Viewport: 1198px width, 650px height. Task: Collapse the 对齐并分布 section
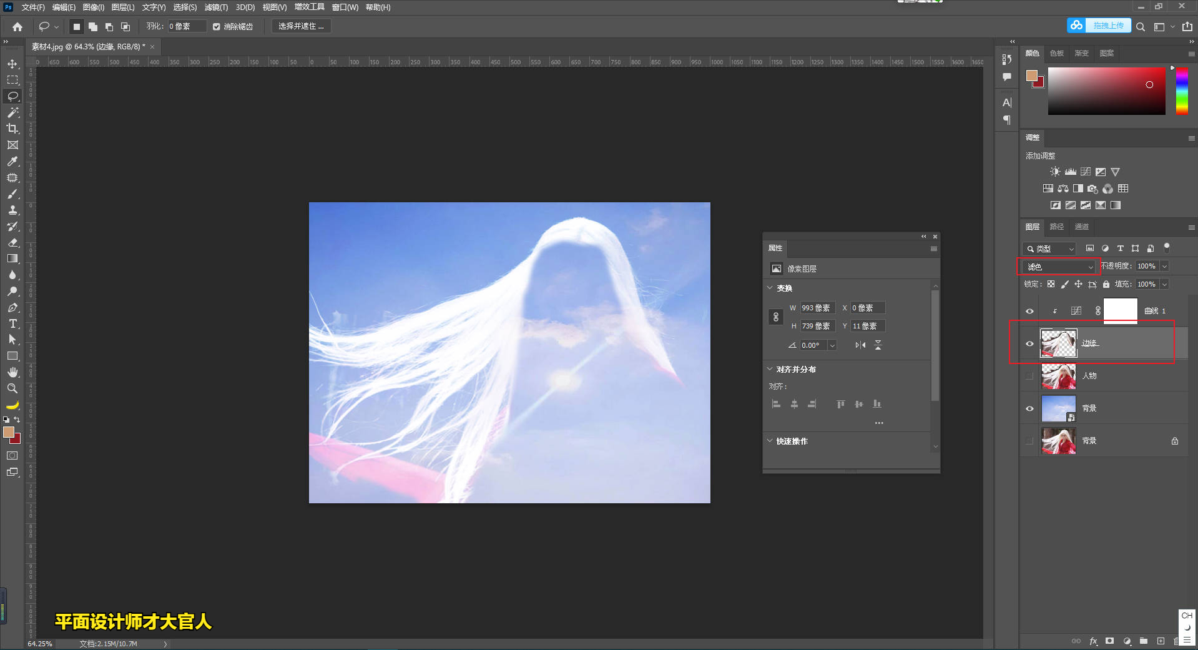pos(770,369)
